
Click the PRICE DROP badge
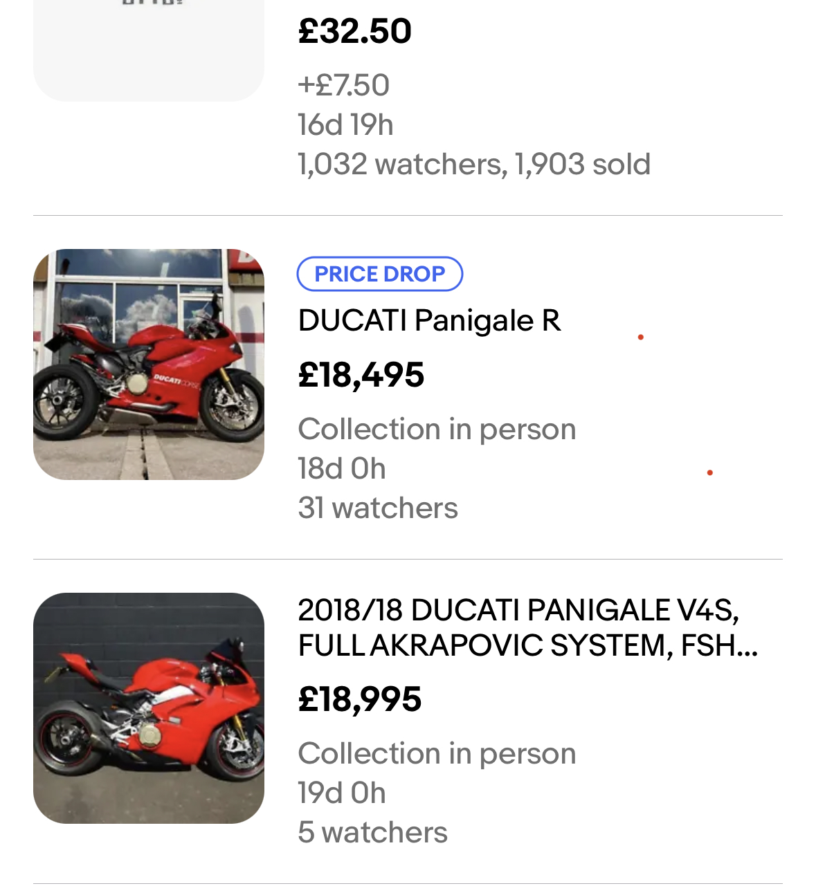(x=379, y=274)
